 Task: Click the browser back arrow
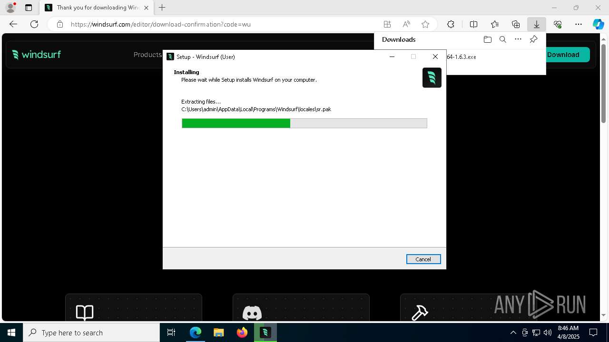13,24
